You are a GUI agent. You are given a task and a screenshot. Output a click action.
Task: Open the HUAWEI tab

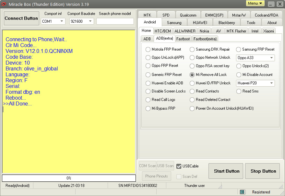200,23
